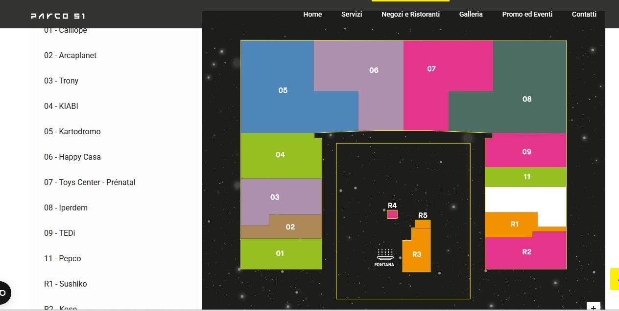Select the small pink R4 kiosk on map
619x311 pixels.
coord(392,214)
